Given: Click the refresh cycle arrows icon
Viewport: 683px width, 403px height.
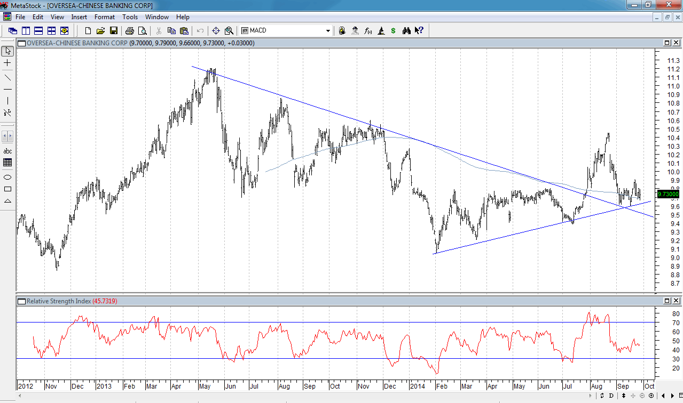Looking at the screenshot, I should click(x=602, y=396).
